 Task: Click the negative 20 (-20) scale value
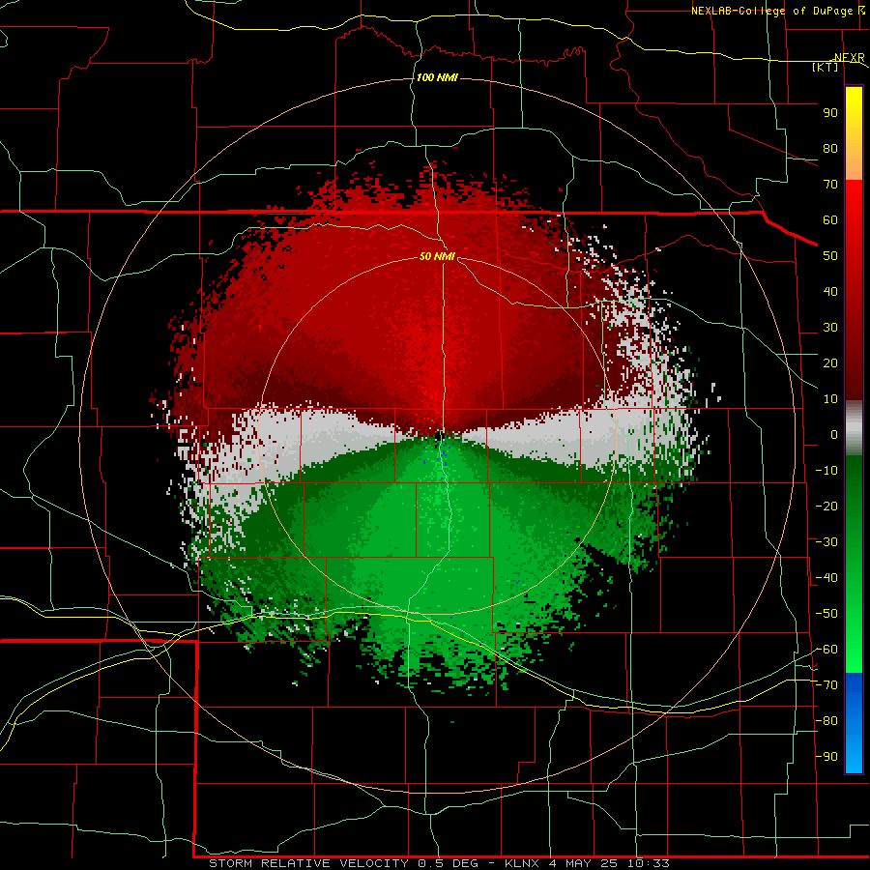[x=826, y=507]
